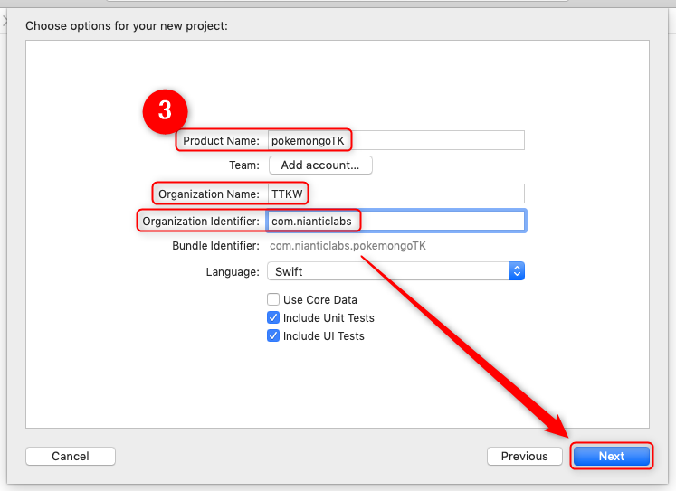Click into the Organization Identifier field
The width and height of the screenshot is (676, 491).
coord(395,221)
